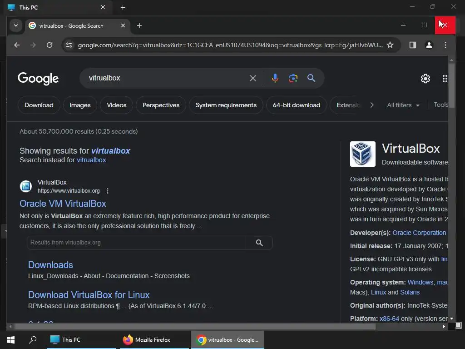
Task: Open Chrome side panel
Action: [x=412, y=45]
